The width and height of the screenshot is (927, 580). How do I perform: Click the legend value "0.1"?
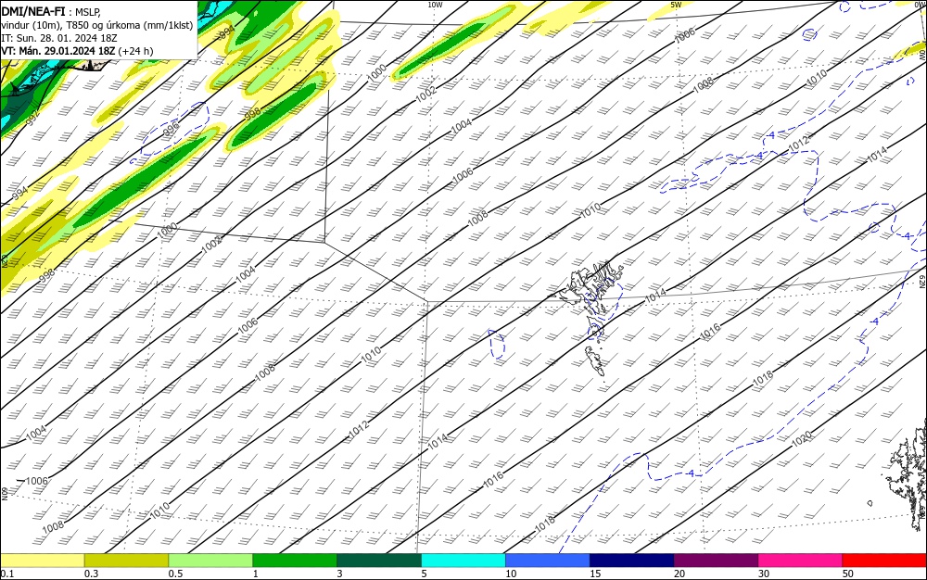tap(6, 574)
